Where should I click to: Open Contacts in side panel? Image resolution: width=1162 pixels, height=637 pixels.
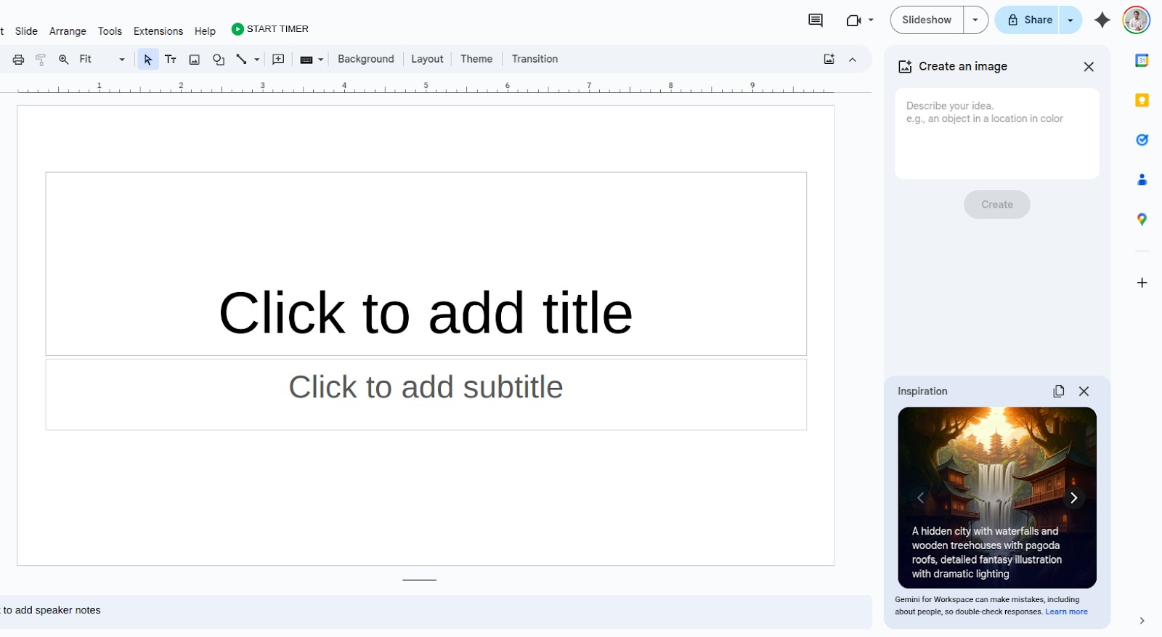tap(1142, 179)
